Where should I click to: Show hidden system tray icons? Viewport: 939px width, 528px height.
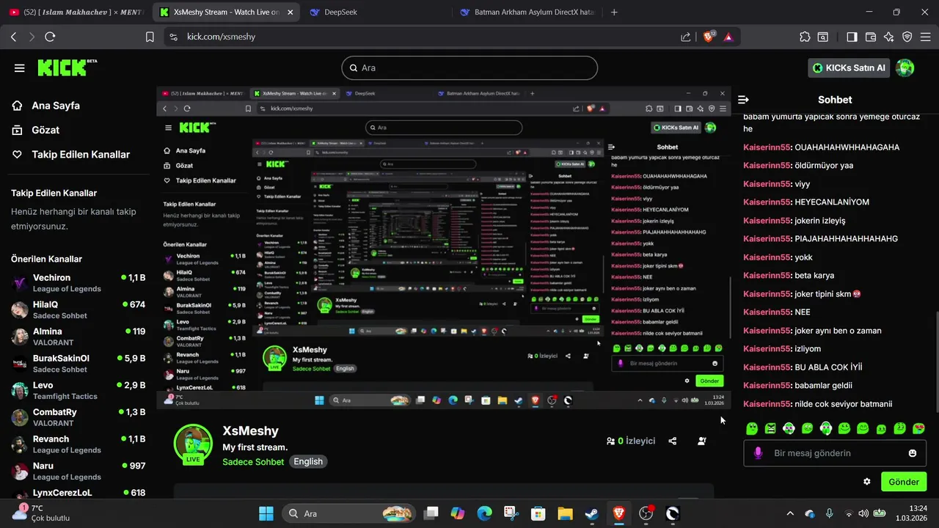coord(790,513)
